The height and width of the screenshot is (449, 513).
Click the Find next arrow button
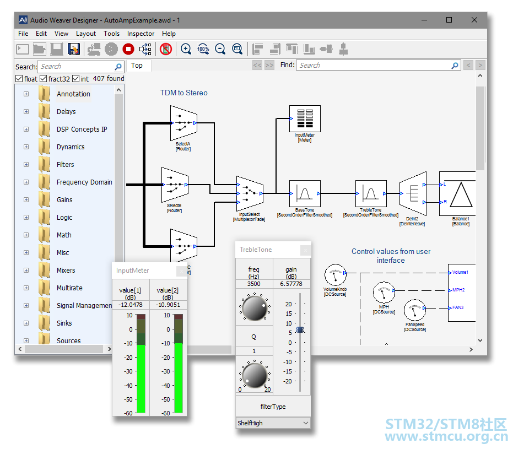click(x=480, y=66)
